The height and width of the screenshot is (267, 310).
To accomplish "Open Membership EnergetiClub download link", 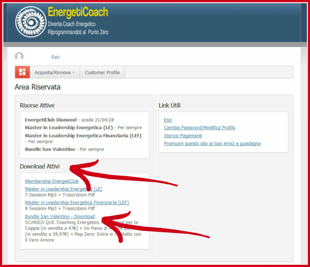I will 52,181.
